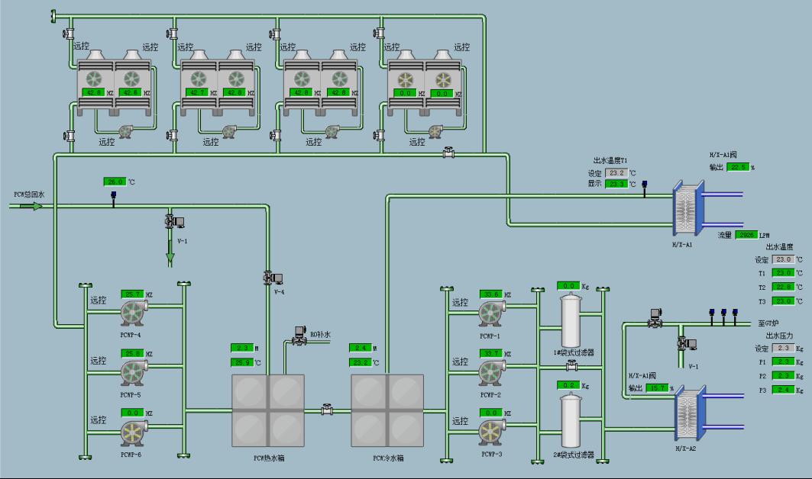Click the RO补水 makeup water valve
812x479 pixels.
point(299,333)
